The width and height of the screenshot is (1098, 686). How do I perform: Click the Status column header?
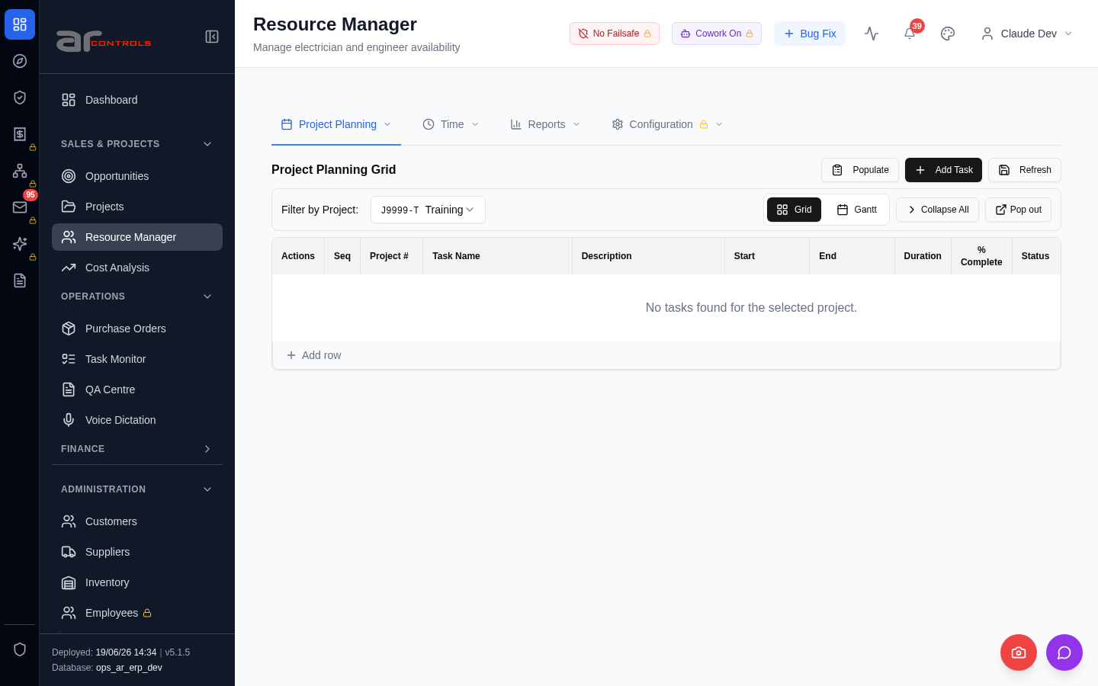(x=1035, y=256)
